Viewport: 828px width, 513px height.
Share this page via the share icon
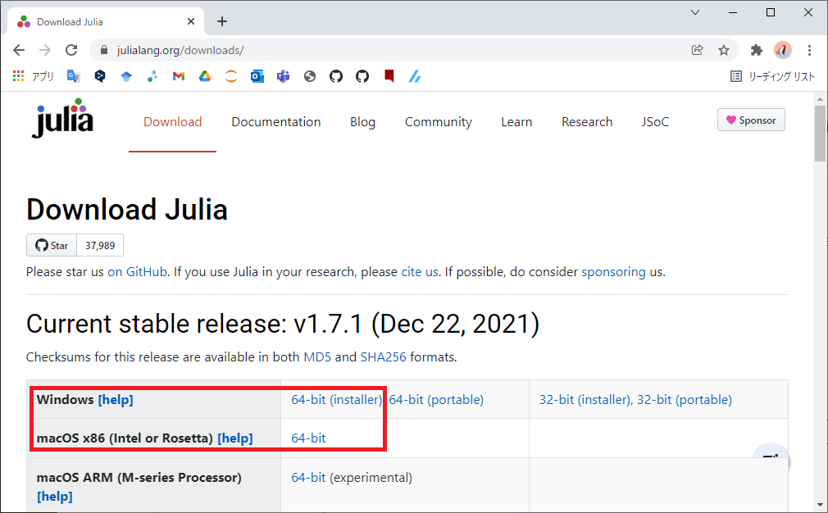[697, 50]
